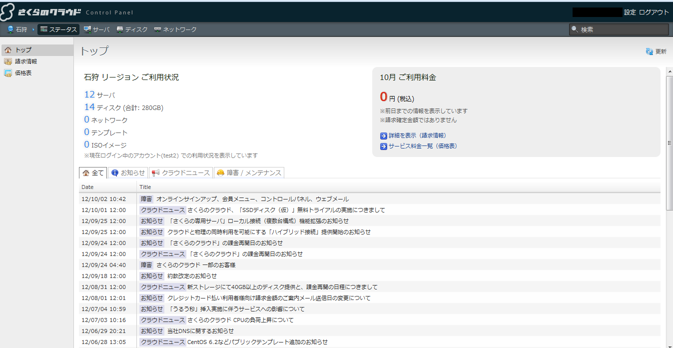Switch to the 障害 / メンテナンス tab
The image size is (673, 348).
pos(249,172)
